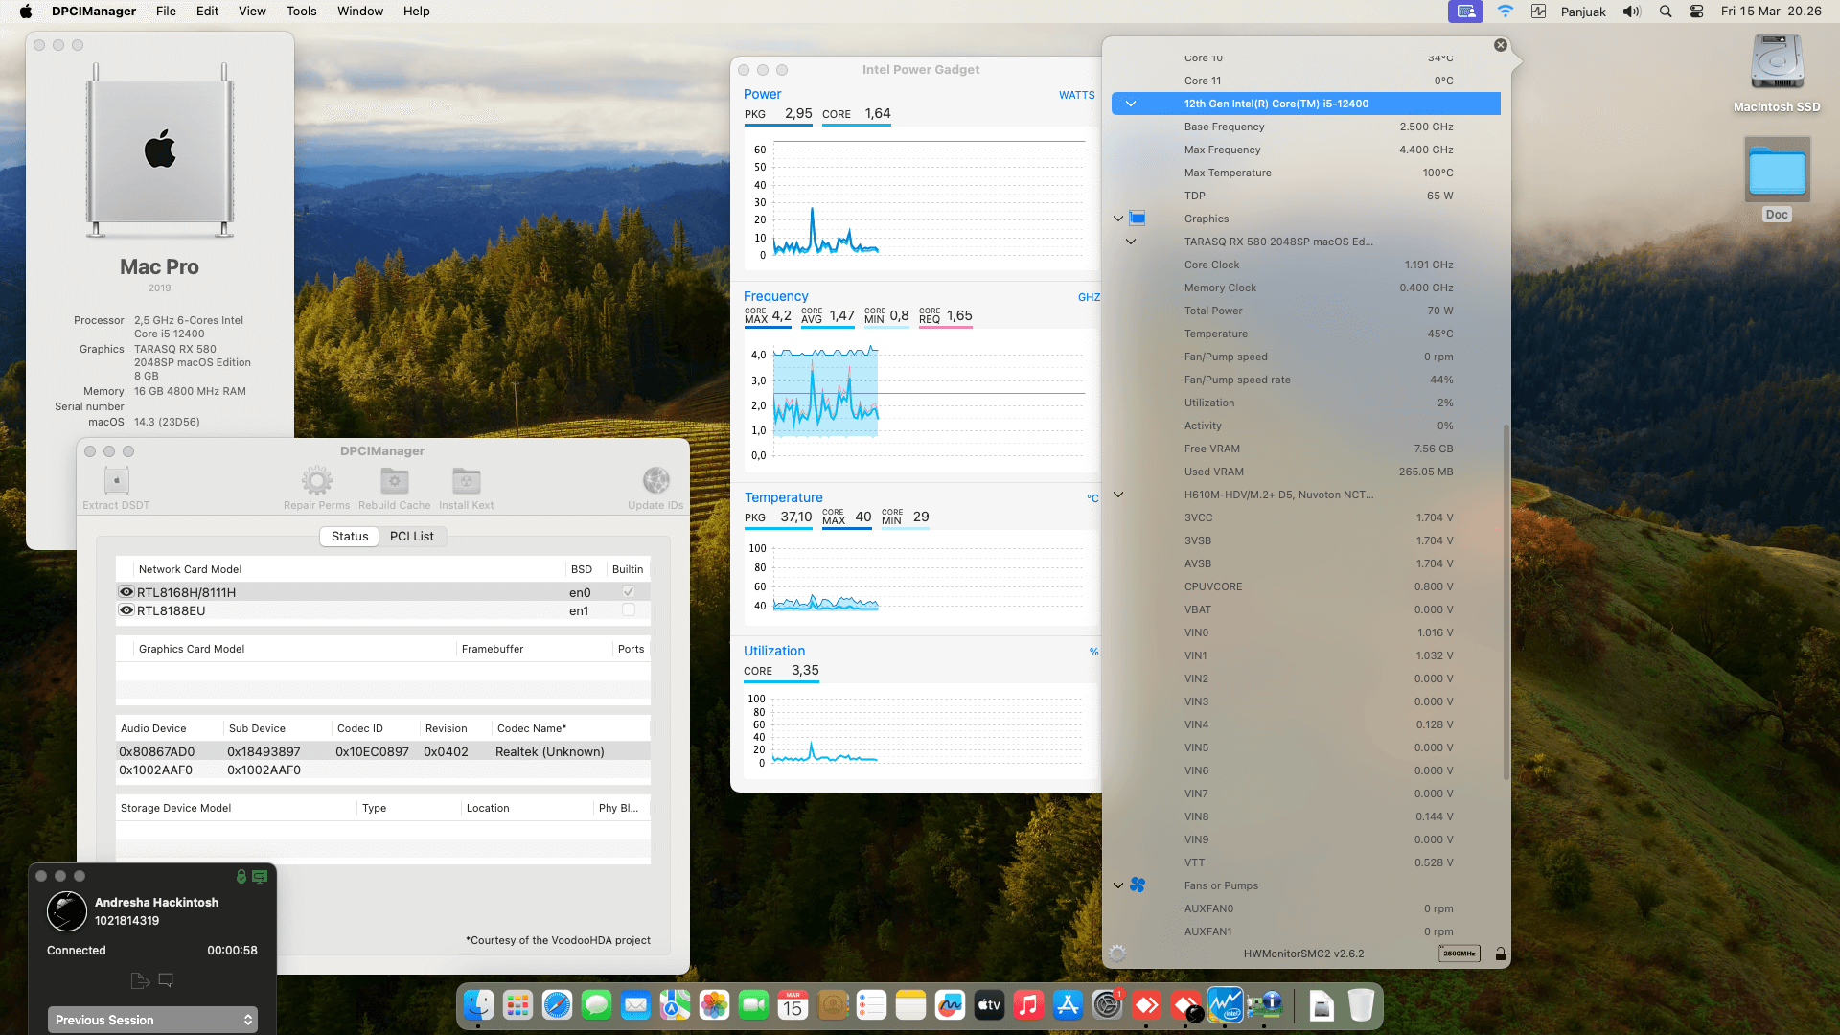Open Intel Power Gadget from the Dock
This screenshot has width=1840, height=1035.
click(1225, 1005)
